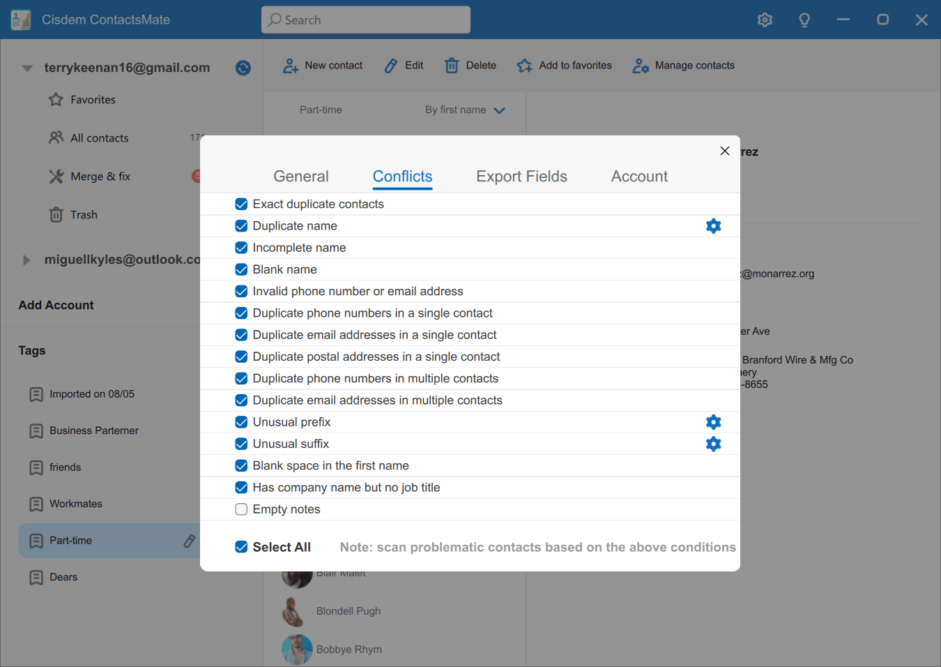The height and width of the screenshot is (667, 941).
Task: Toggle the Select All checkbox
Action: [241, 547]
